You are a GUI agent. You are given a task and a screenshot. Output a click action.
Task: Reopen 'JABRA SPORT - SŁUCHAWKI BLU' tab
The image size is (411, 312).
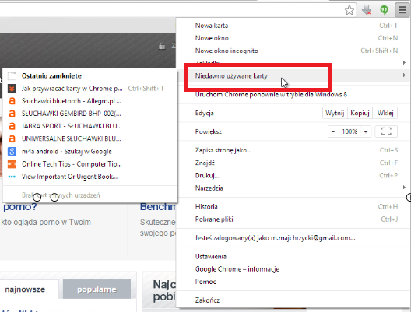90,126
